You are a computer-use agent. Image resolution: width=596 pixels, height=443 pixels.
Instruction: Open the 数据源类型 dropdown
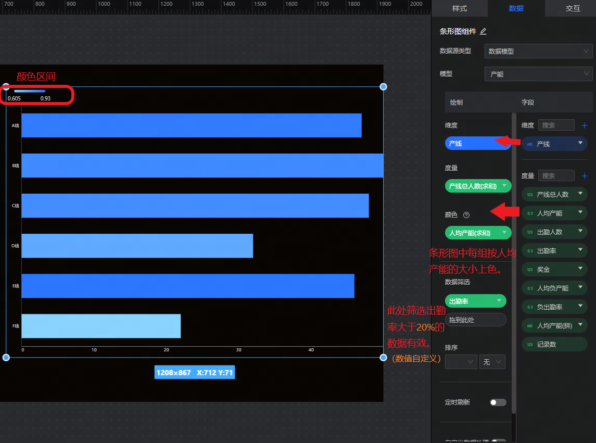click(x=538, y=51)
